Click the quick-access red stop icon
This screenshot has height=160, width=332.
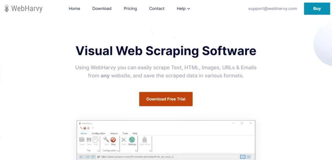85,128
